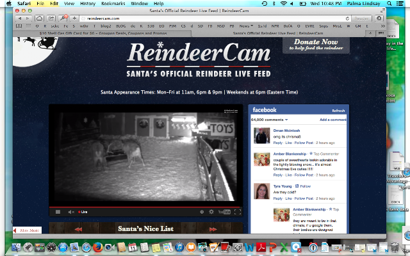Screen dimensions: 410x256
Task: Open the 538 bookmark
Action: click(151, 26)
